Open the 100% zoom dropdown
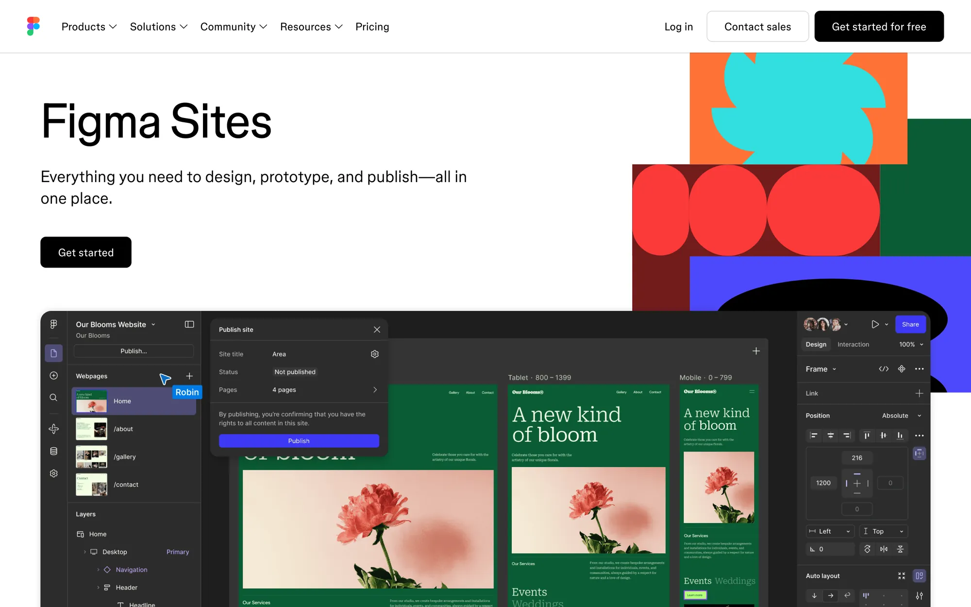 coord(911,344)
